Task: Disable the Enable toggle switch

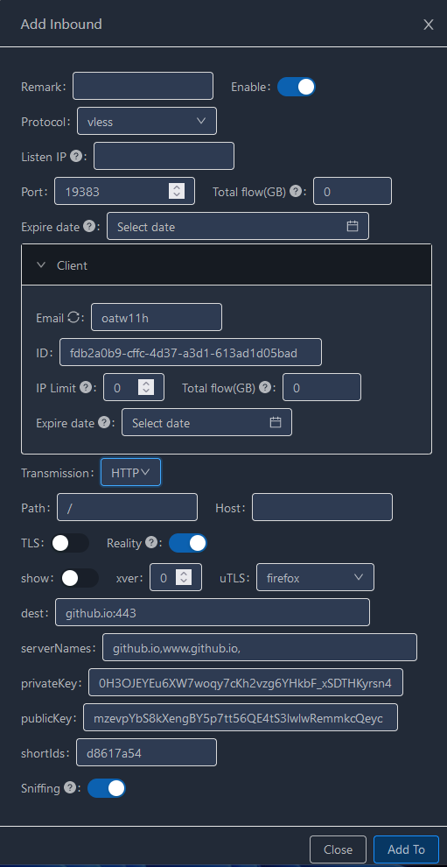Action: [x=297, y=87]
